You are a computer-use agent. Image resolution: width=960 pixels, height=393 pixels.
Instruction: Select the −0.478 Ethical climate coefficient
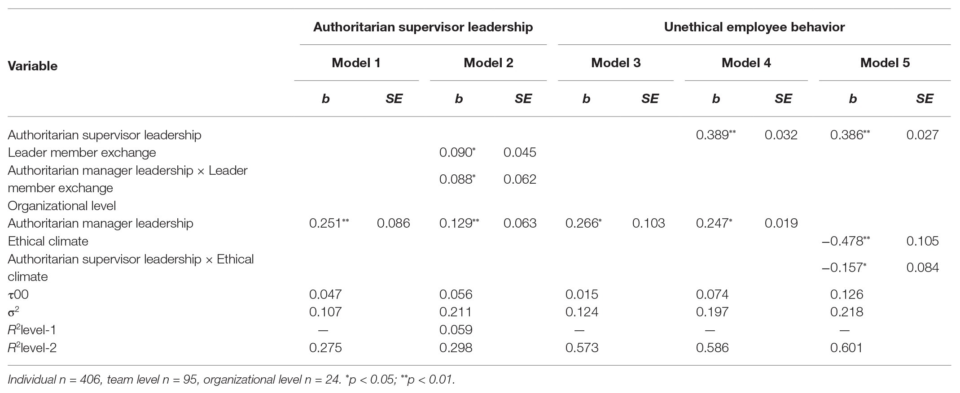point(842,241)
